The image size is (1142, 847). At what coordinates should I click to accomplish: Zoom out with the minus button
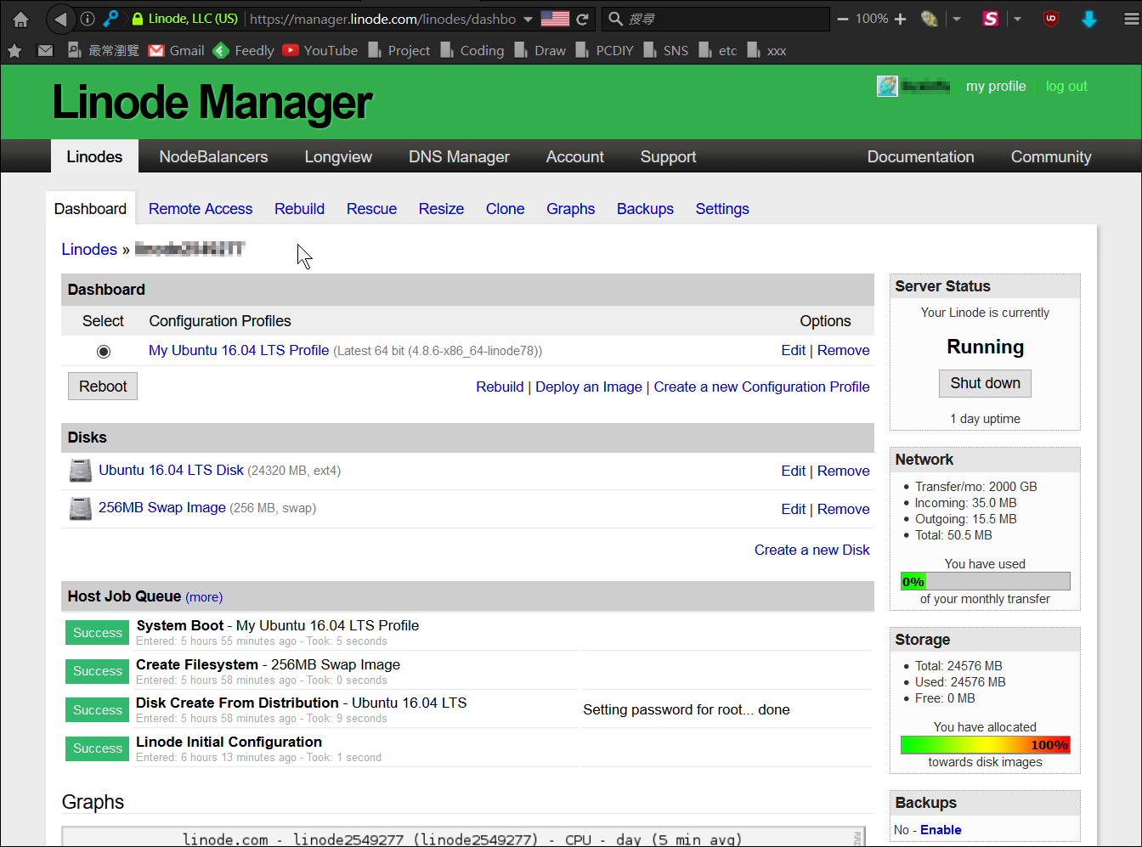[x=842, y=19]
